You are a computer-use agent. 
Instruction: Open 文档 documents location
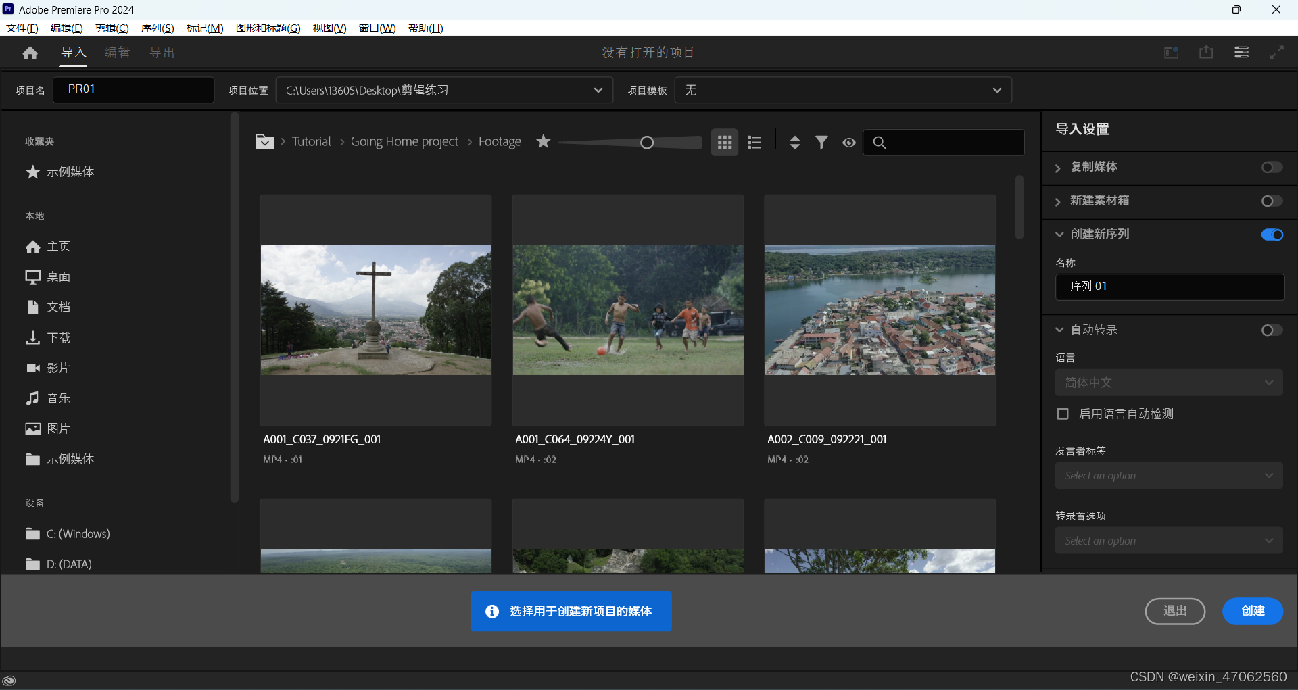click(47, 307)
